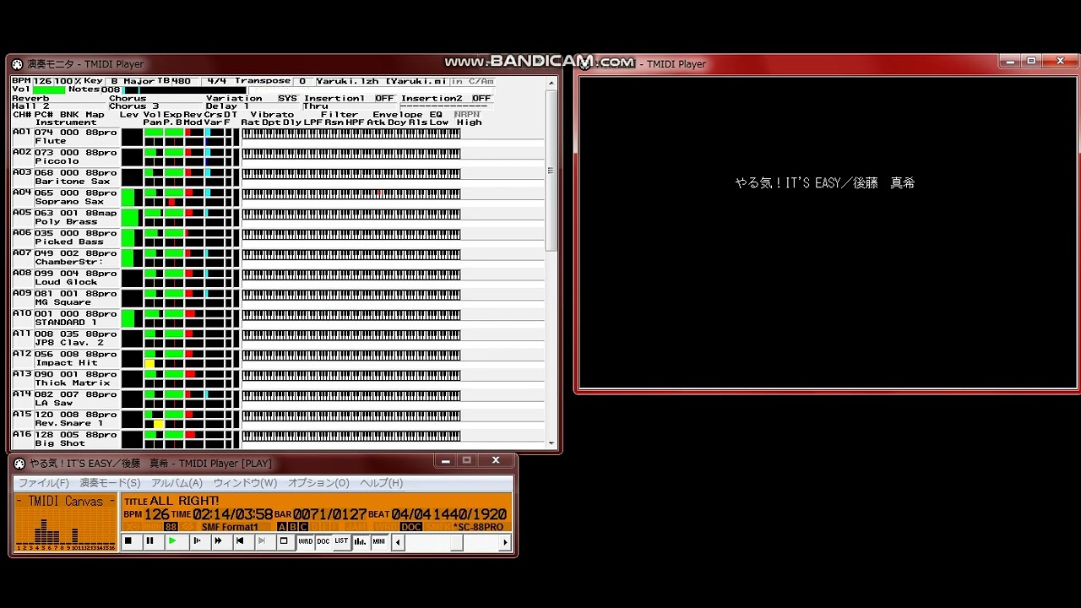Select channel A12 Impact Hit

(x=65, y=358)
